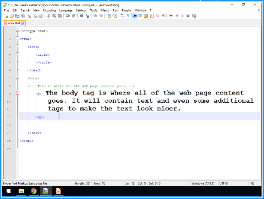Toggle the Document Map panel icon

[x=146, y=16]
